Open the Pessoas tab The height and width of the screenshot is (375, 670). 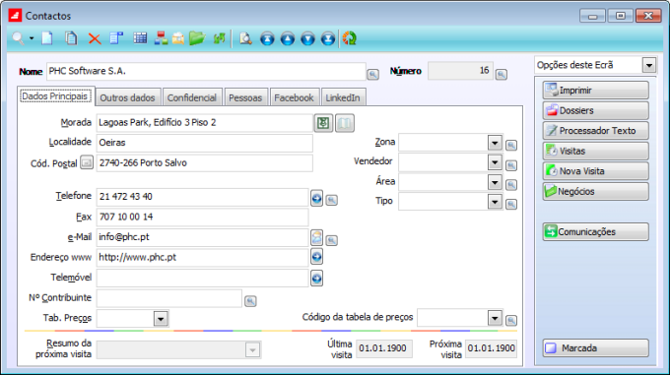245,97
